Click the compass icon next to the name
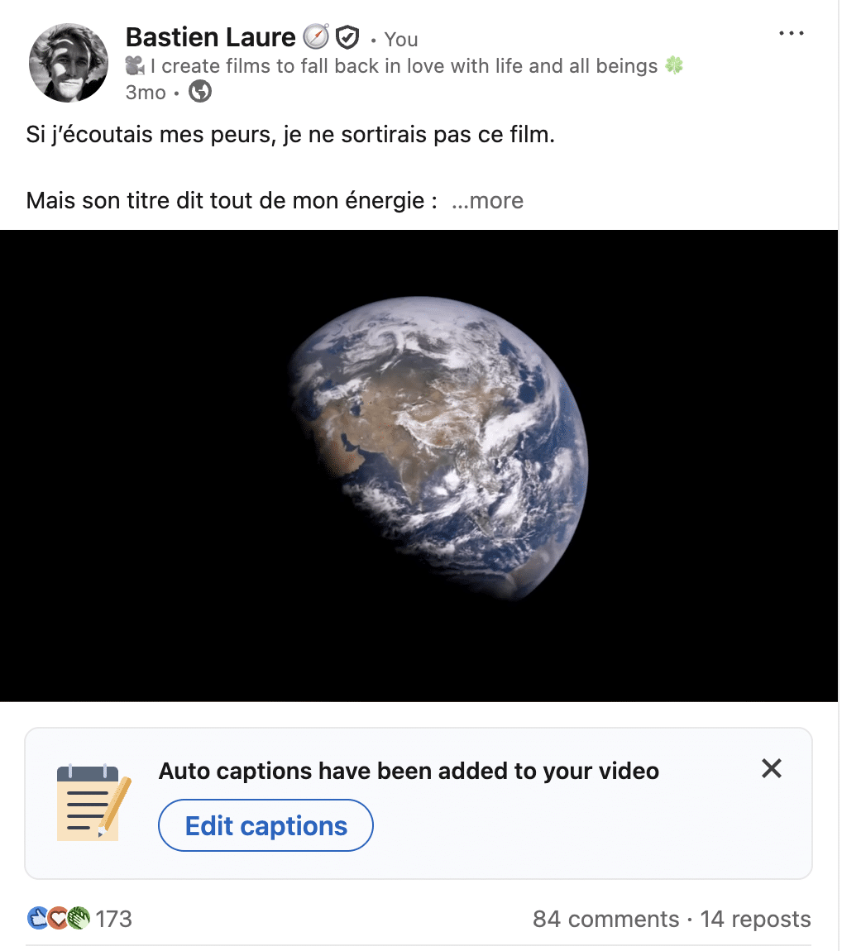The image size is (842, 951). point(316,37)
